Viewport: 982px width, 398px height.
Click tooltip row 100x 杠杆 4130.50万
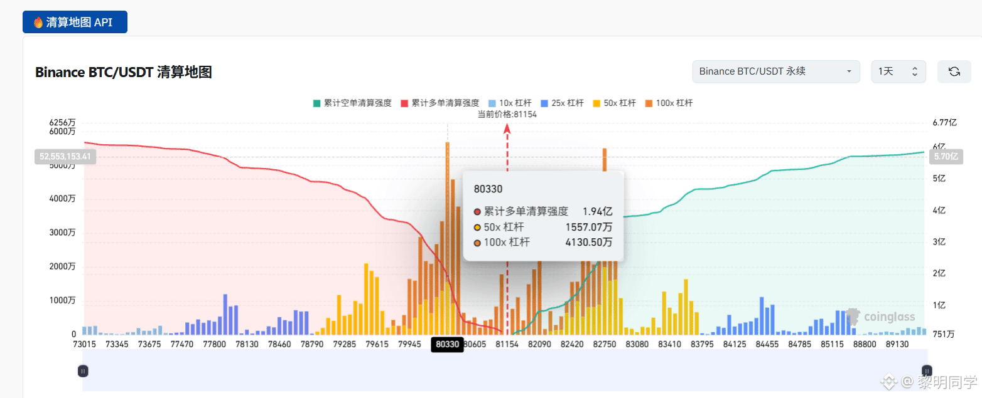[x=544, y=242]
